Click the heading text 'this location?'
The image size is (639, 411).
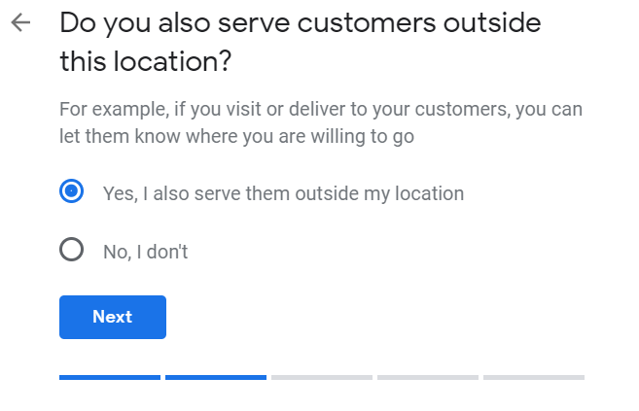tap(146, 61)
